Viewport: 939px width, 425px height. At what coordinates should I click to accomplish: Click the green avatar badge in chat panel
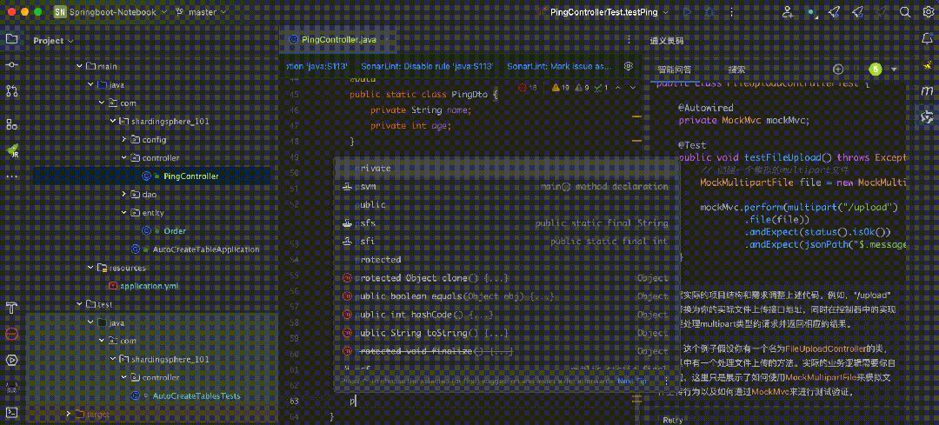point(876,70)
